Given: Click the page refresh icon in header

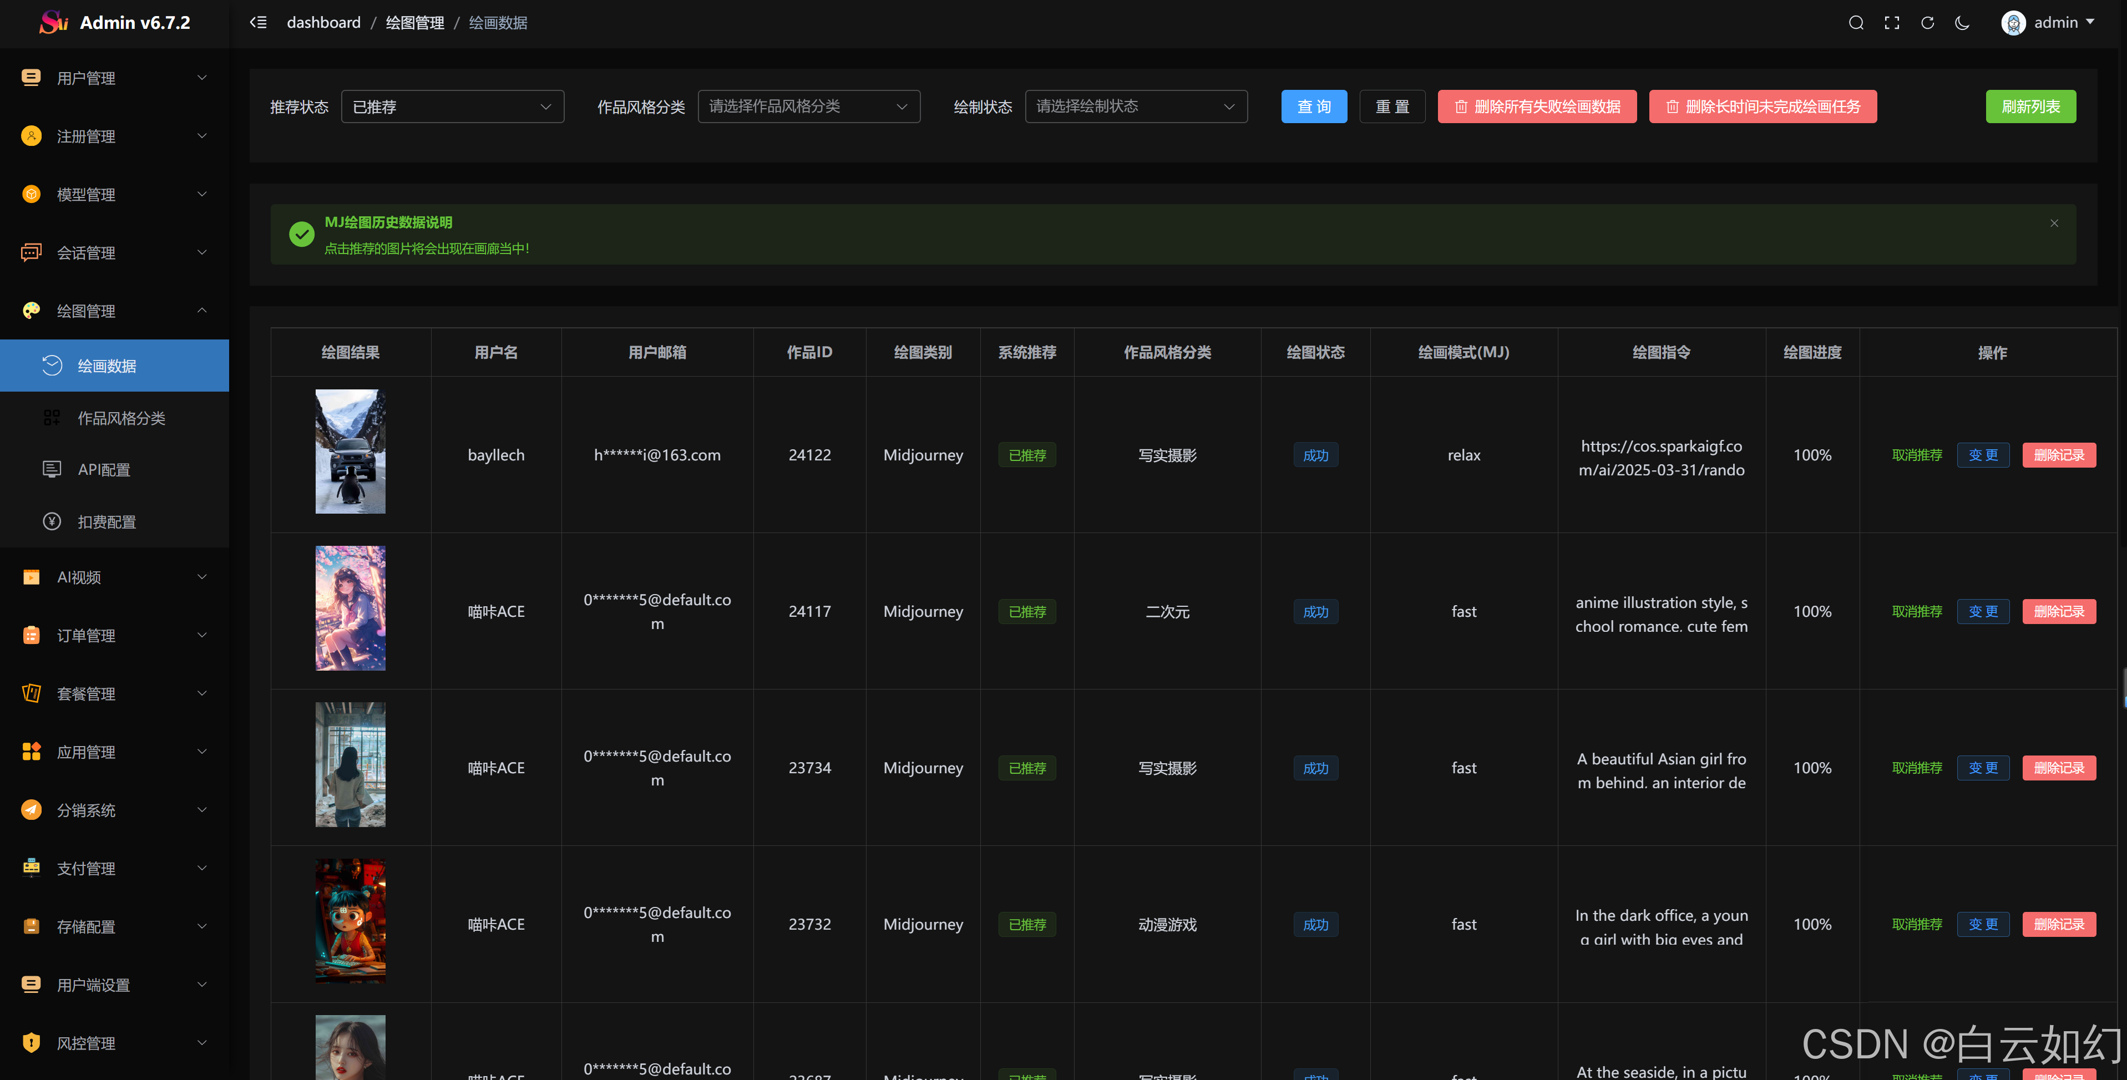Looking at the screenshot, I should click(x=1927, y=22).
